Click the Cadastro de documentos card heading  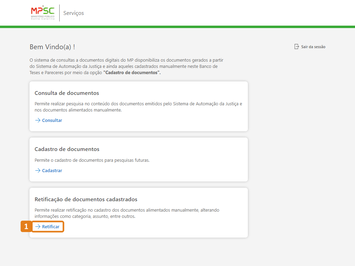coord(67,149)
